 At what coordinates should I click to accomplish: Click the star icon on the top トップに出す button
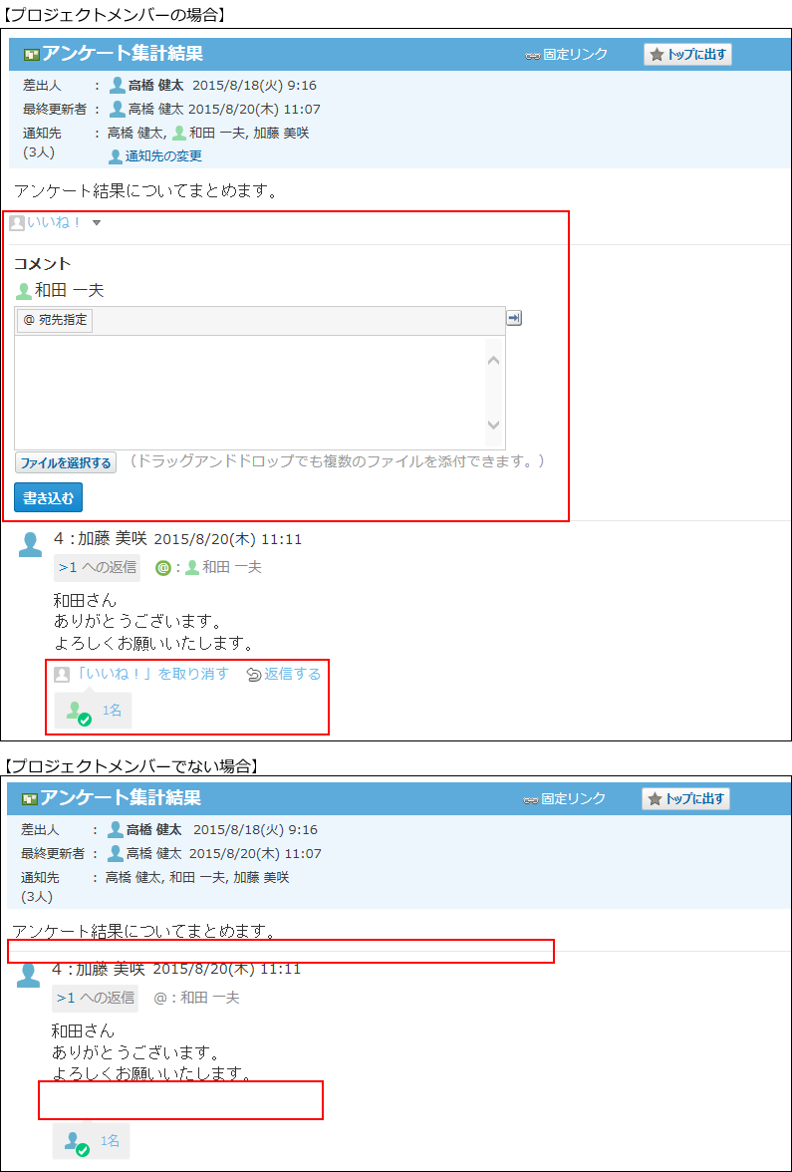coord(657,55)
